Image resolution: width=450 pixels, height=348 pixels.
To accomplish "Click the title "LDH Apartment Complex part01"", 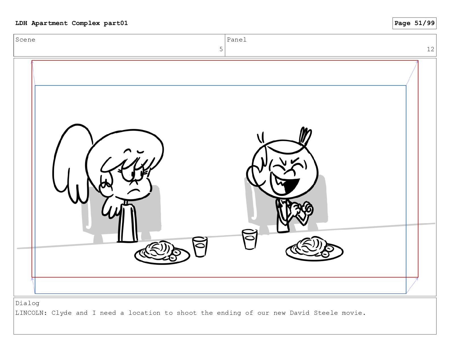I will coord(72,23).
